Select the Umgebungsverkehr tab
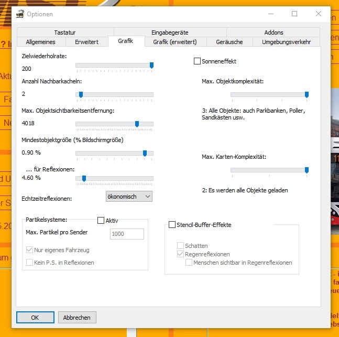 pos(286,41)
